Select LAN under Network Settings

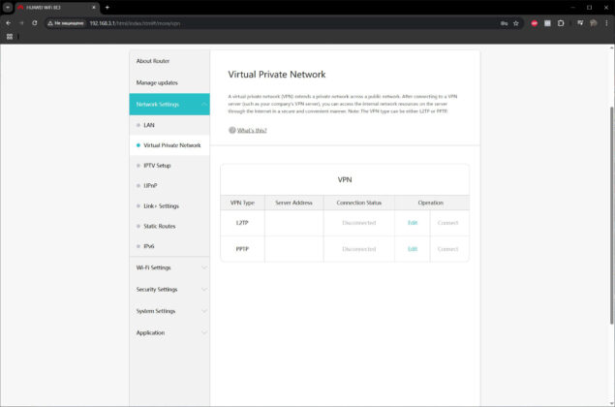tap(169, 125)
